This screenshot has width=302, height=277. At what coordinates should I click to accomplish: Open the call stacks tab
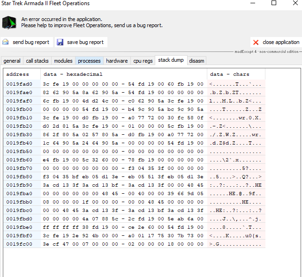click(x=37, y=61)
